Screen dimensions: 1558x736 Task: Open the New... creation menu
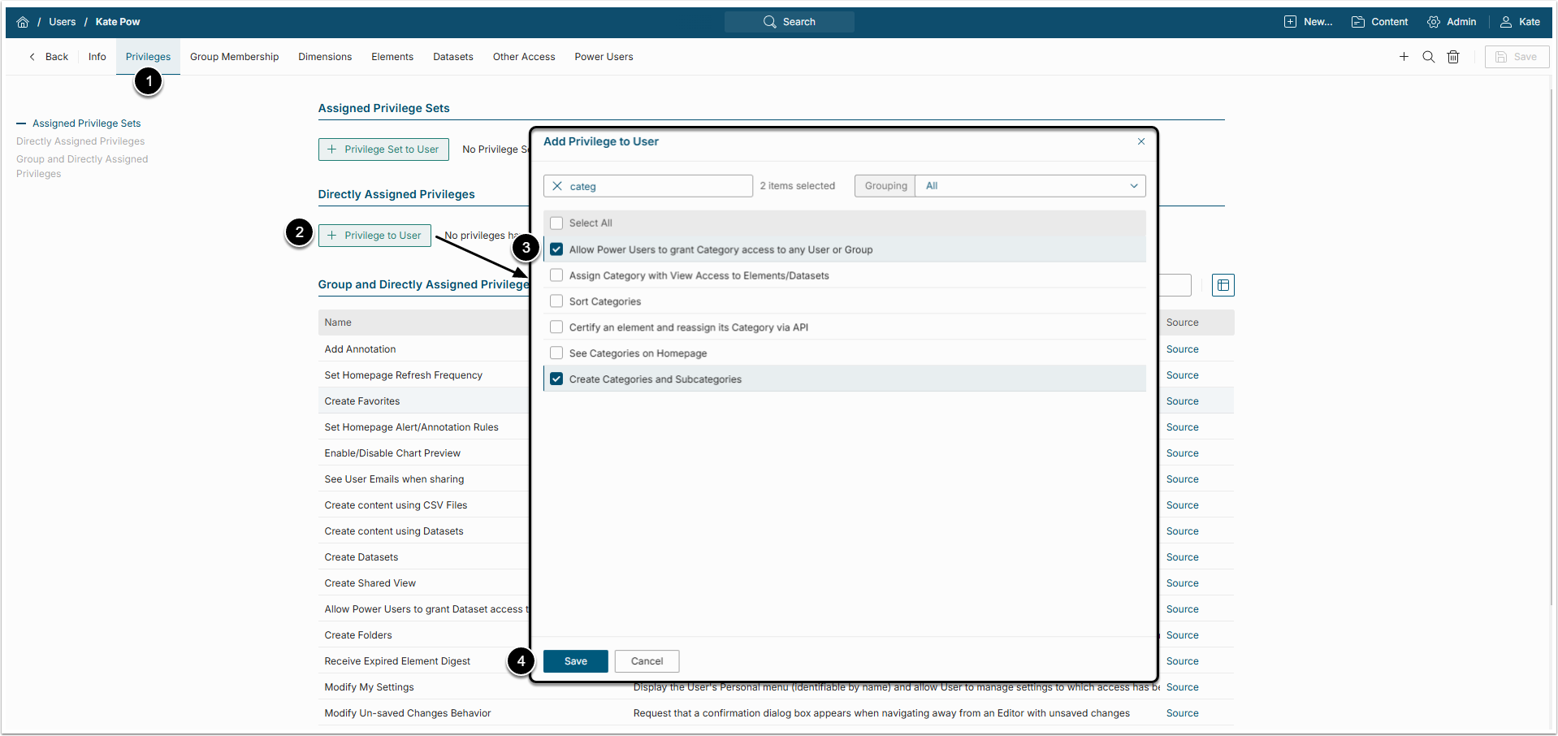pyautogui.click(x=1308, y=22)
